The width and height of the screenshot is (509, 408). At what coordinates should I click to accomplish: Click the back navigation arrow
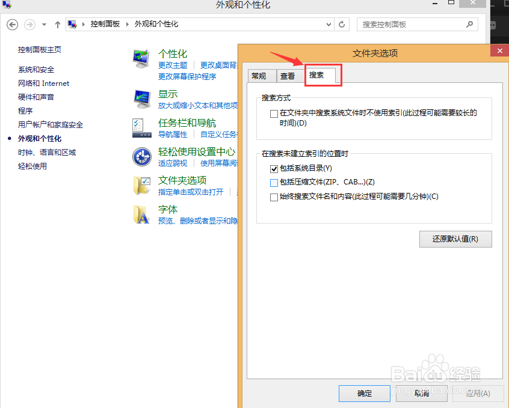point(13,25)
